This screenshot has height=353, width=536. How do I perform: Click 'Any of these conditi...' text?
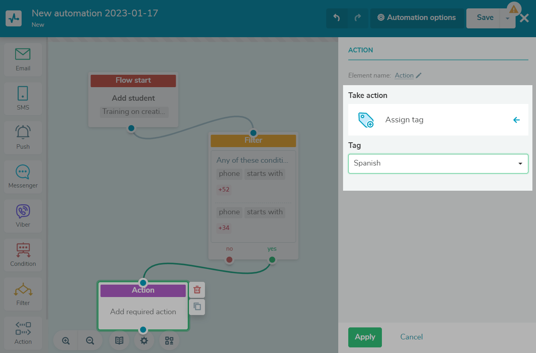click(252, 160)
